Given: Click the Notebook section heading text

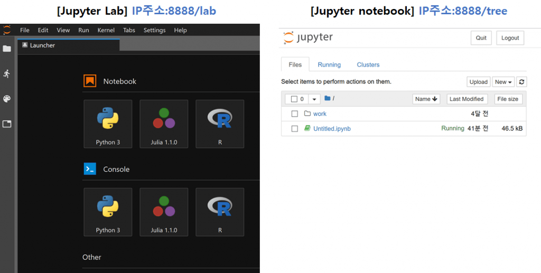Looking at the screenshot, I should pos(120,81).
